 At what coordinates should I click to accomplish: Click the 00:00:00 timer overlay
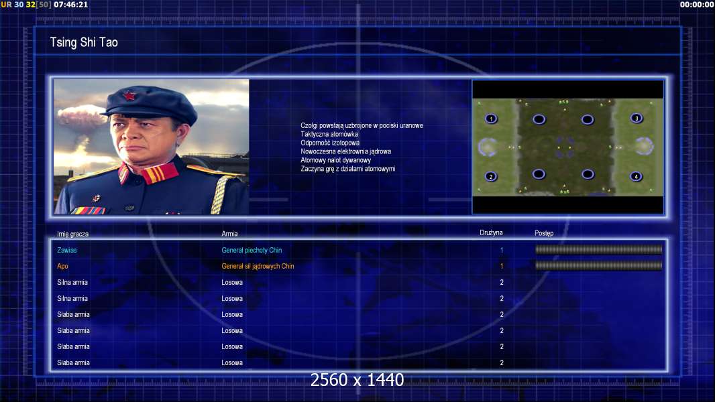[697, 5]
